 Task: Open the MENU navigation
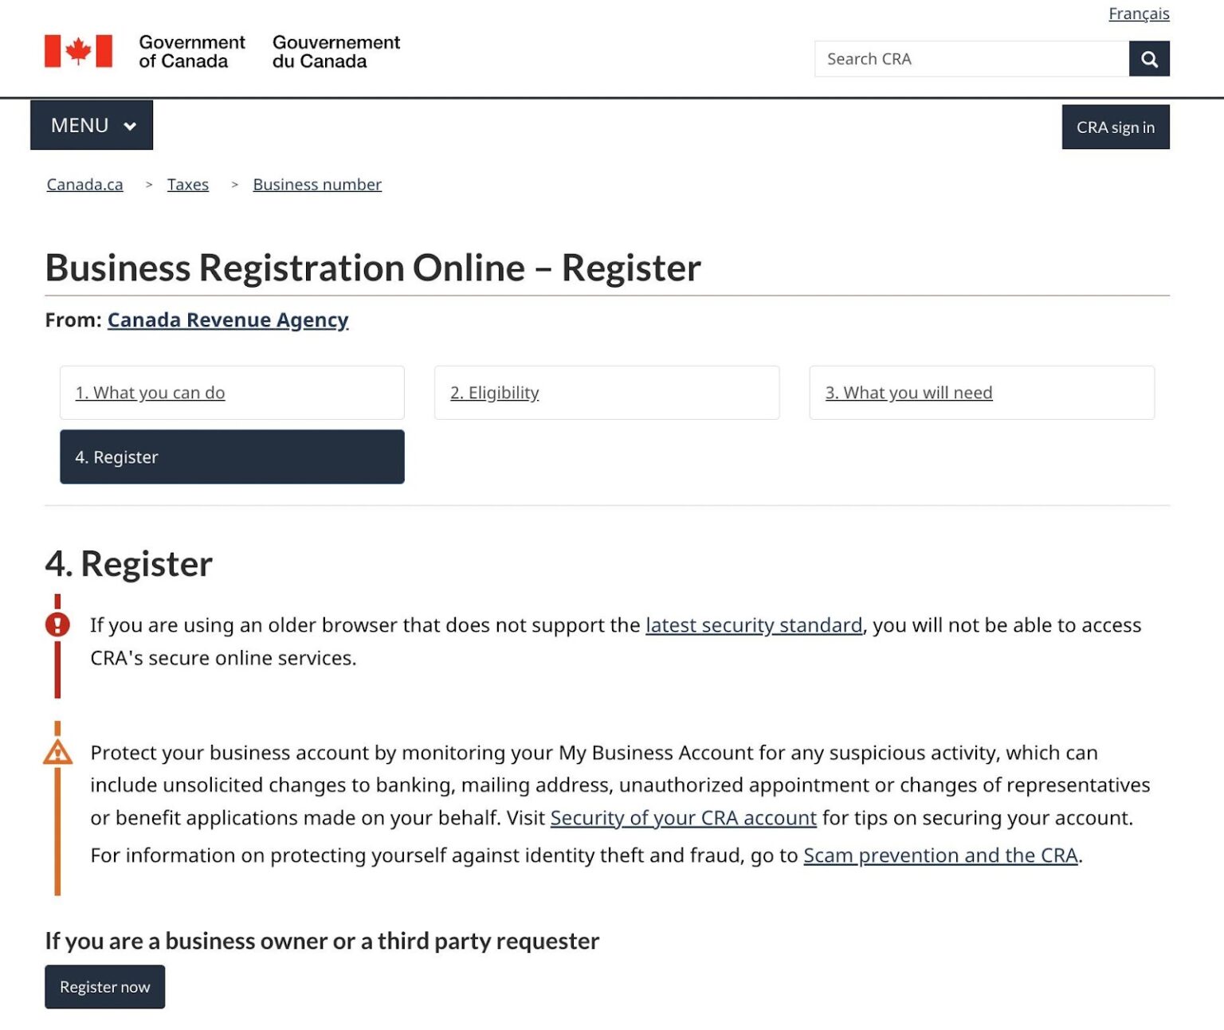click(80, 125)
